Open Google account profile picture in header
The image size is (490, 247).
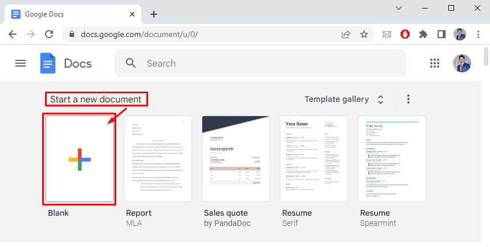click(462, 63)
